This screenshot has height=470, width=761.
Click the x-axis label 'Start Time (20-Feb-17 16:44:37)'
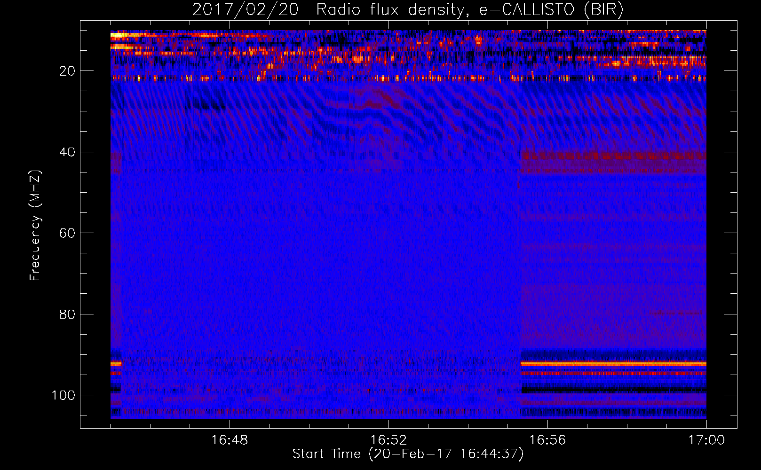(x=408, y=454)
